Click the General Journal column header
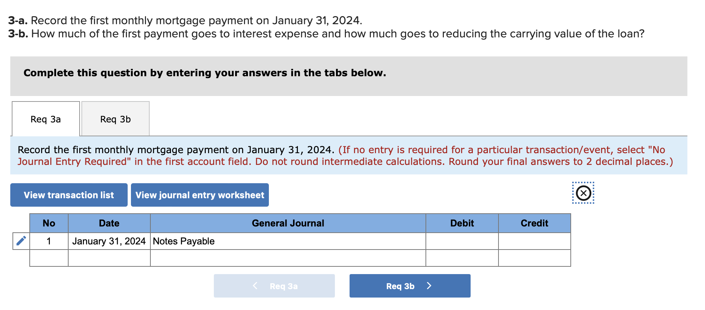The image size is (705, 310). tap(288, 223)
